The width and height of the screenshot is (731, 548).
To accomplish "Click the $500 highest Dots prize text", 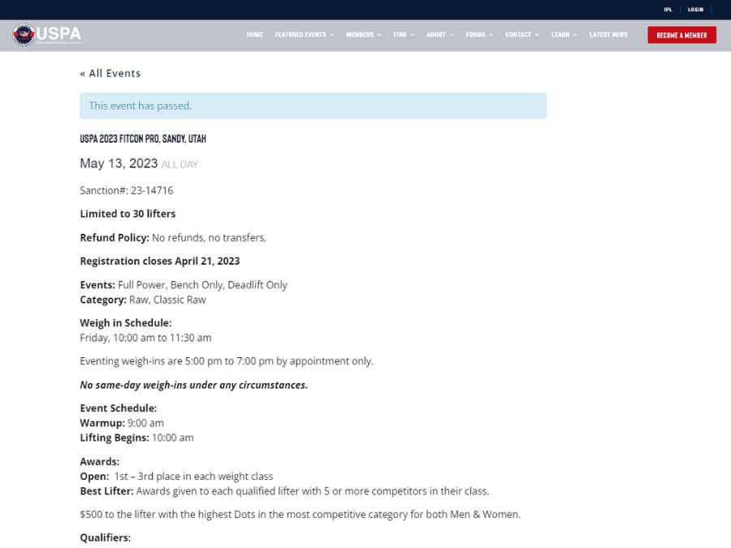I will coord(301,515).
